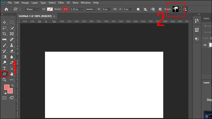Select the Path Selection tool
The height and width of the screenshot is (119, 212).
click(12, 68)
